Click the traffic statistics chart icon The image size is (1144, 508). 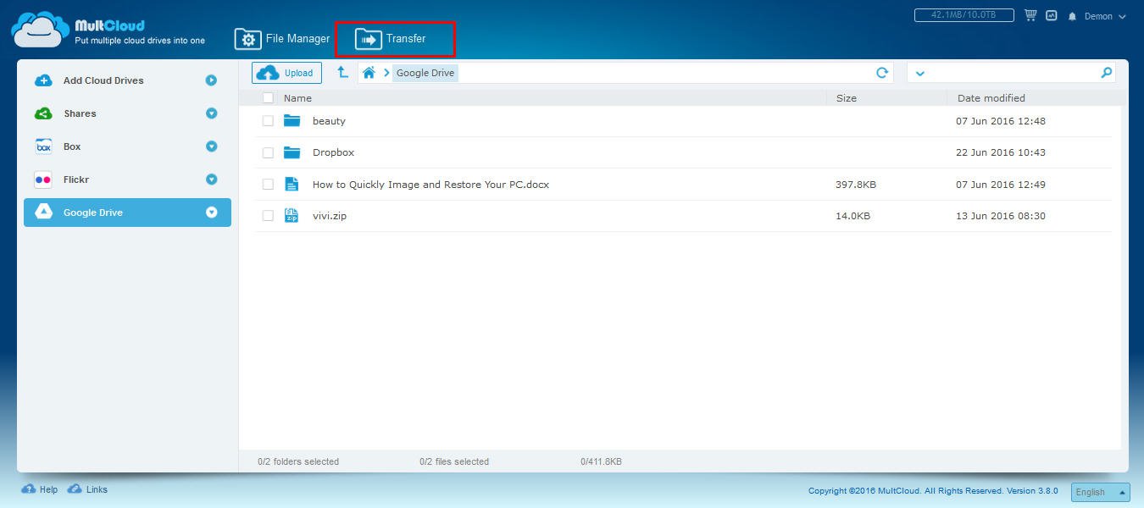pos(1052,15)
